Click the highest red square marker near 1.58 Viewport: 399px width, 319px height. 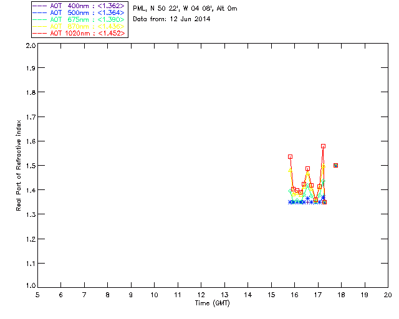[323, 146]
